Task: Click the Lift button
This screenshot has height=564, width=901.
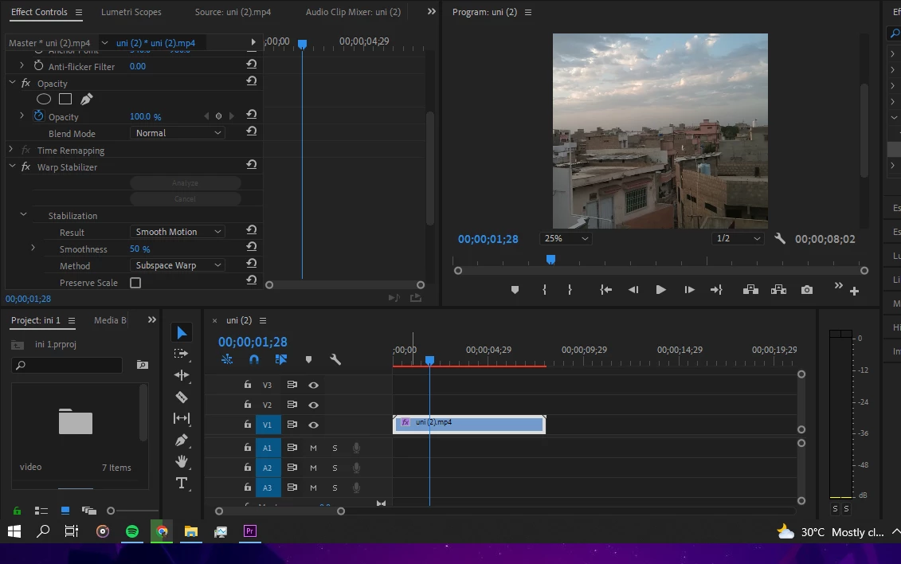Action: click(x=750, y=290)
